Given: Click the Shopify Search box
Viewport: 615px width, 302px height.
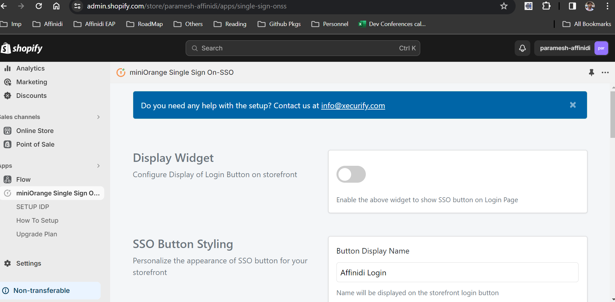Looking at the screenshot, I should click(x=303, y=48).
